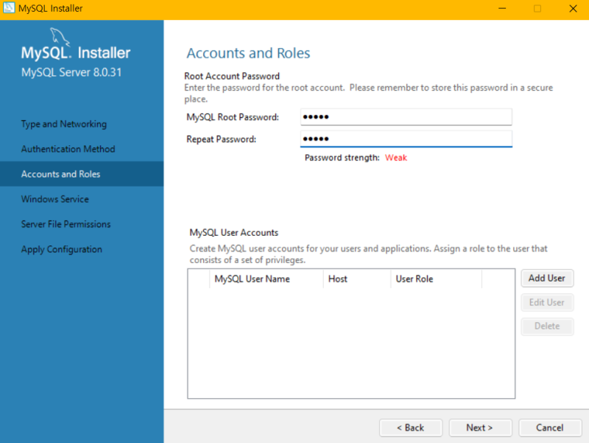This screenshot has height=443, width=589.
Task: Cancel the MySQL installation
Action: [550, 428]
